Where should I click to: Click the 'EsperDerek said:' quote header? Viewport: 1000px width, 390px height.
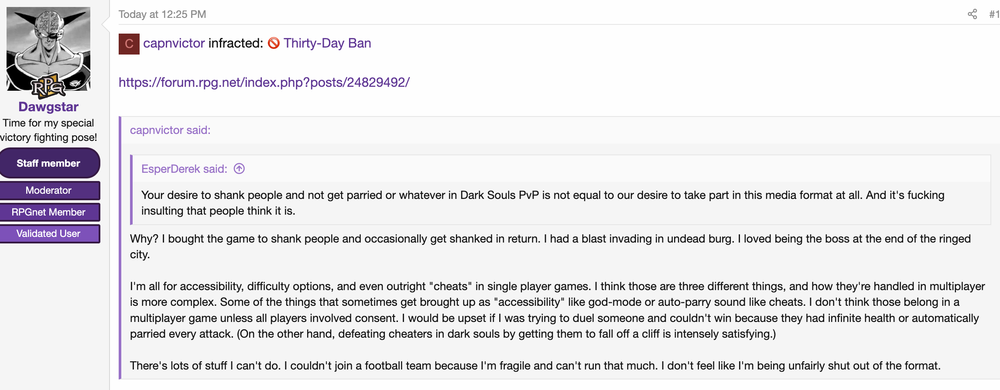pyautogui.click(x=184, y=169)
